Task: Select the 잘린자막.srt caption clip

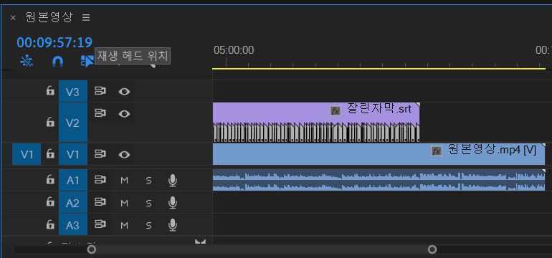Action: click(x=316, y=123)
